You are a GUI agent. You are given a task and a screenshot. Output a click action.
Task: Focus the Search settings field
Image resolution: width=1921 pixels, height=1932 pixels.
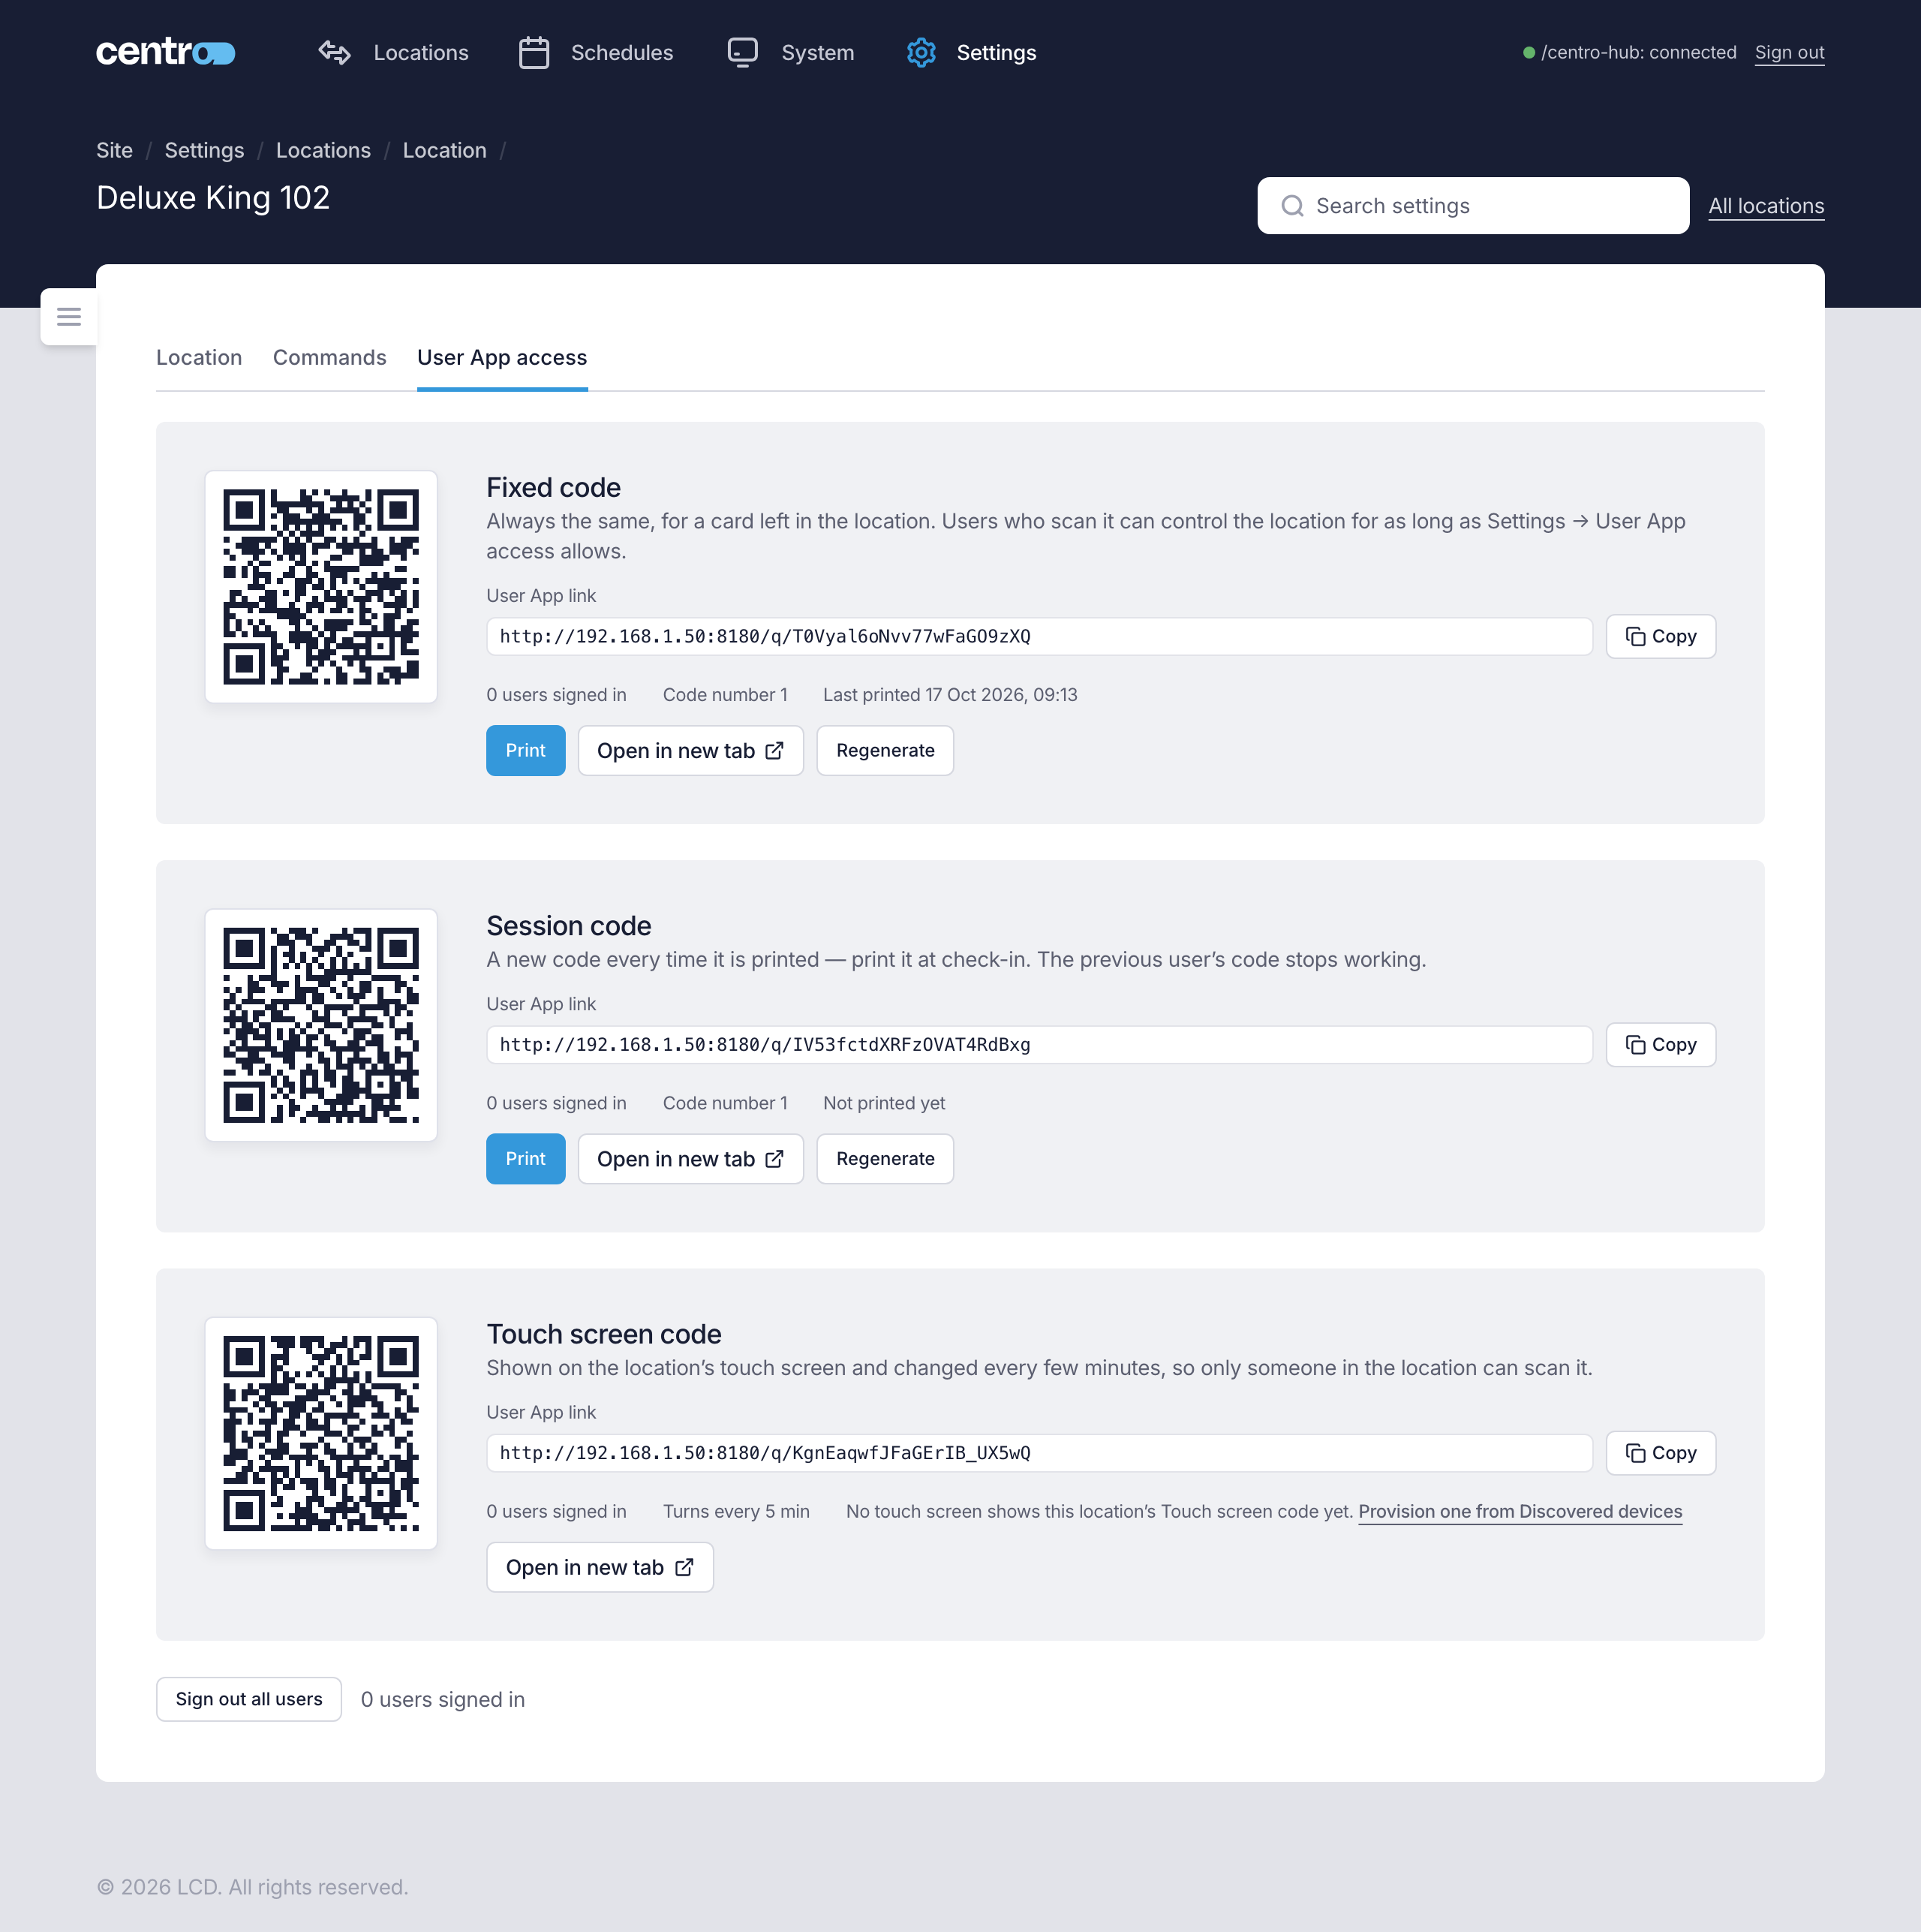(x=1473, y=206)
